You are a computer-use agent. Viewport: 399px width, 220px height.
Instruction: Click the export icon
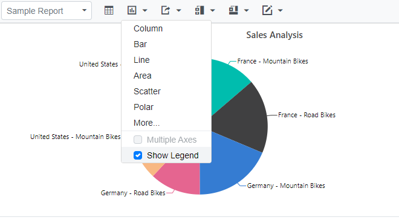[166, 10]
